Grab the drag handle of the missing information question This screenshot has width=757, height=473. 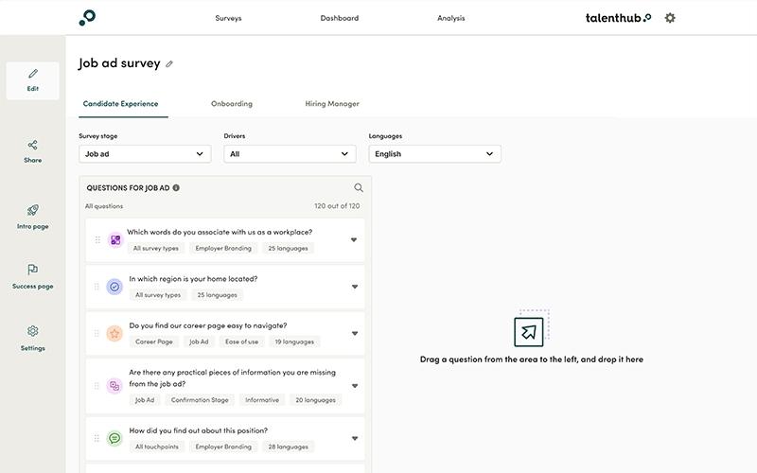[x=97, y=386]
